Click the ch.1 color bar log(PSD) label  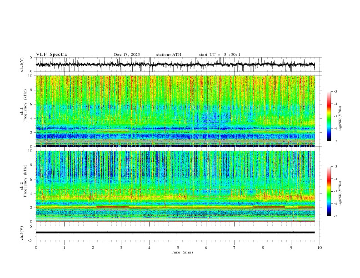pos(340,119)
